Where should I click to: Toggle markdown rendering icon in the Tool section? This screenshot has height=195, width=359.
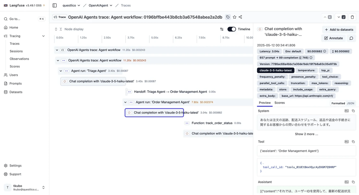[346, 141]
